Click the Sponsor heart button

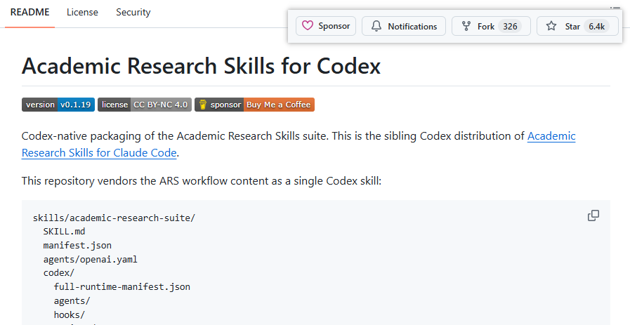(x=326, y=26)
